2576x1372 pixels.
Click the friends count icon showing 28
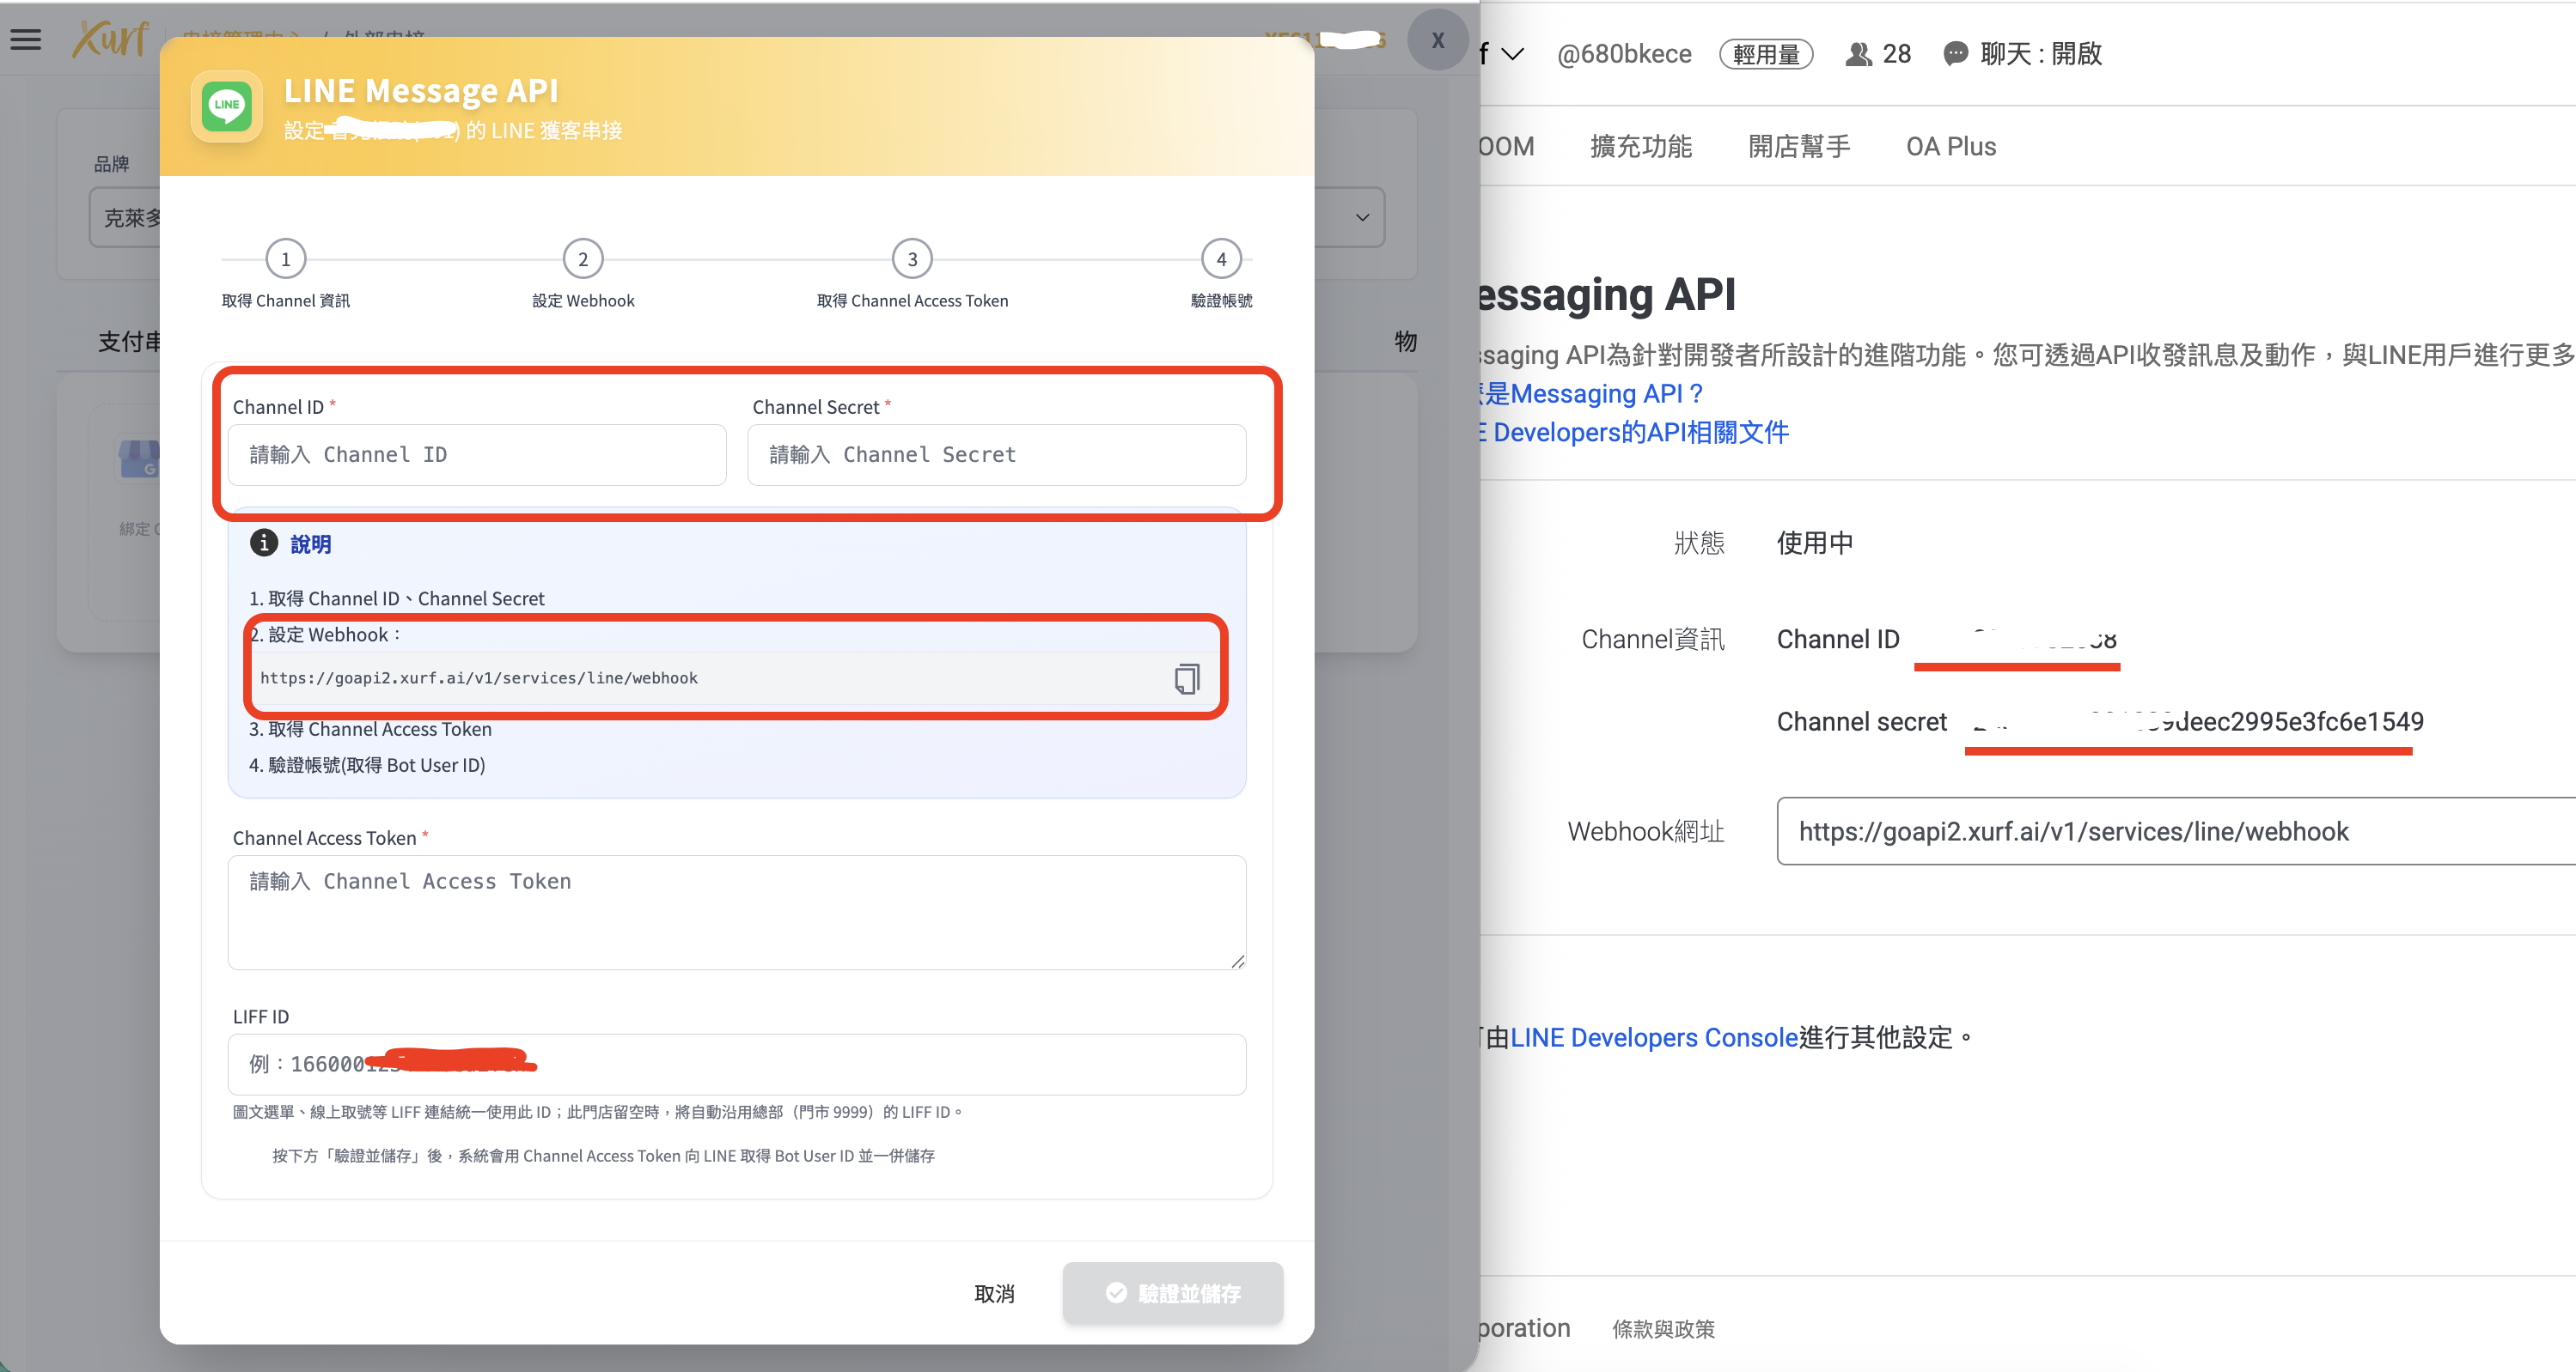coord(1858,54)
